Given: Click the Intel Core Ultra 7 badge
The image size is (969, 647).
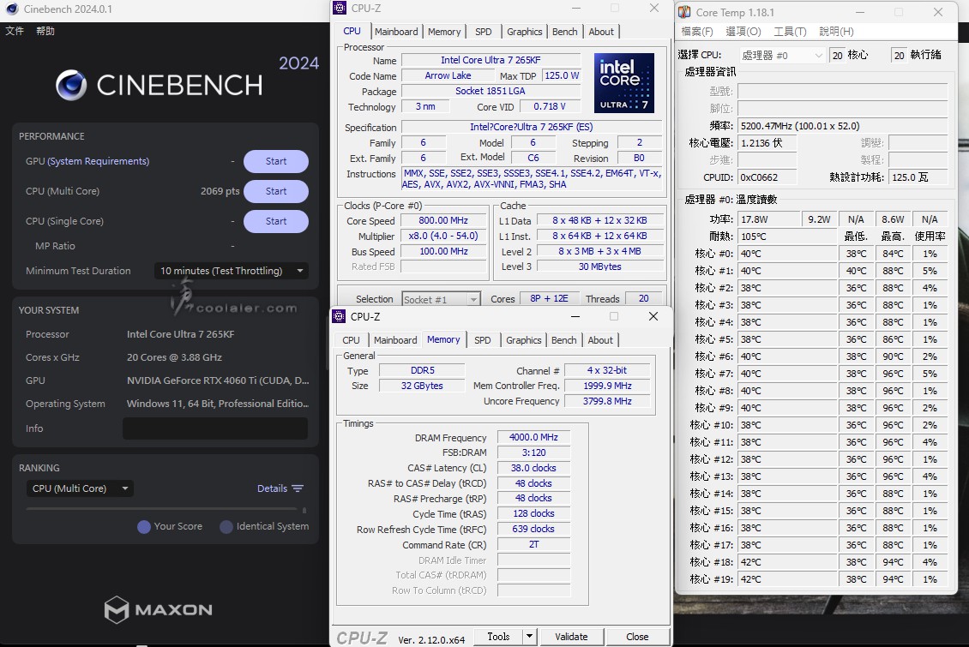Looking at the screenshot, I should tap(624, 83).
